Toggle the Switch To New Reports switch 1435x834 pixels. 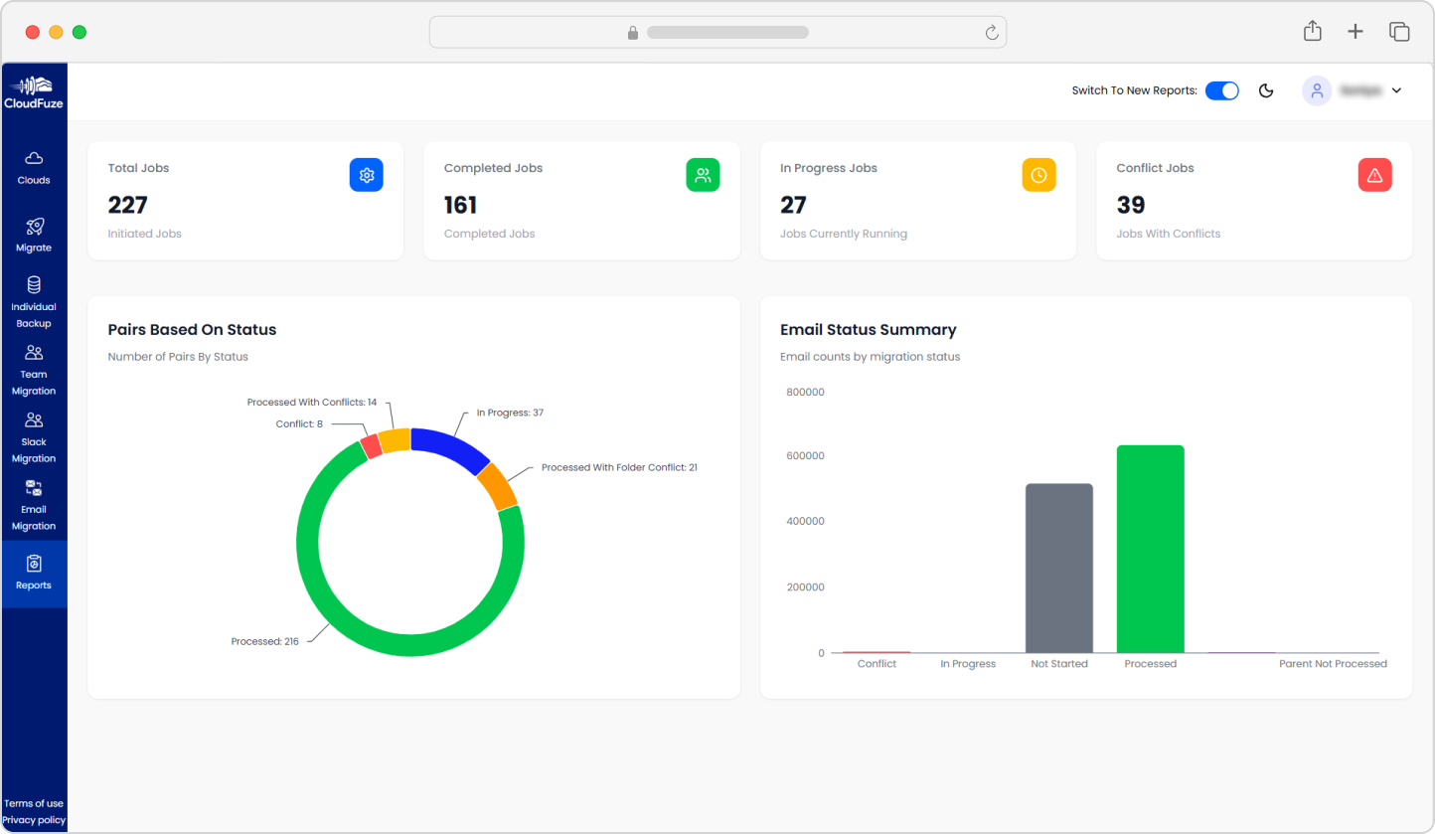coord(1222,90)
